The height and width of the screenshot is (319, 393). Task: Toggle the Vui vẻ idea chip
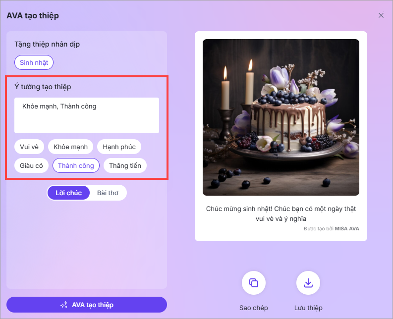(x=29, y=147)
